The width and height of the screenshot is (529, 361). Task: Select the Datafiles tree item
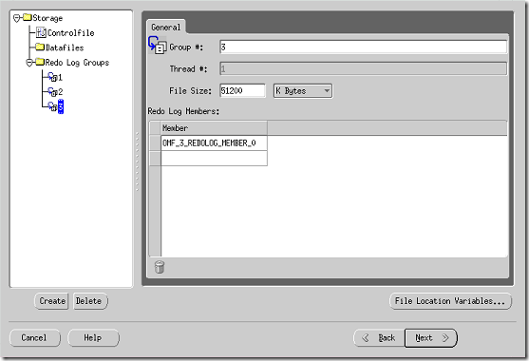tap(65, 47)
